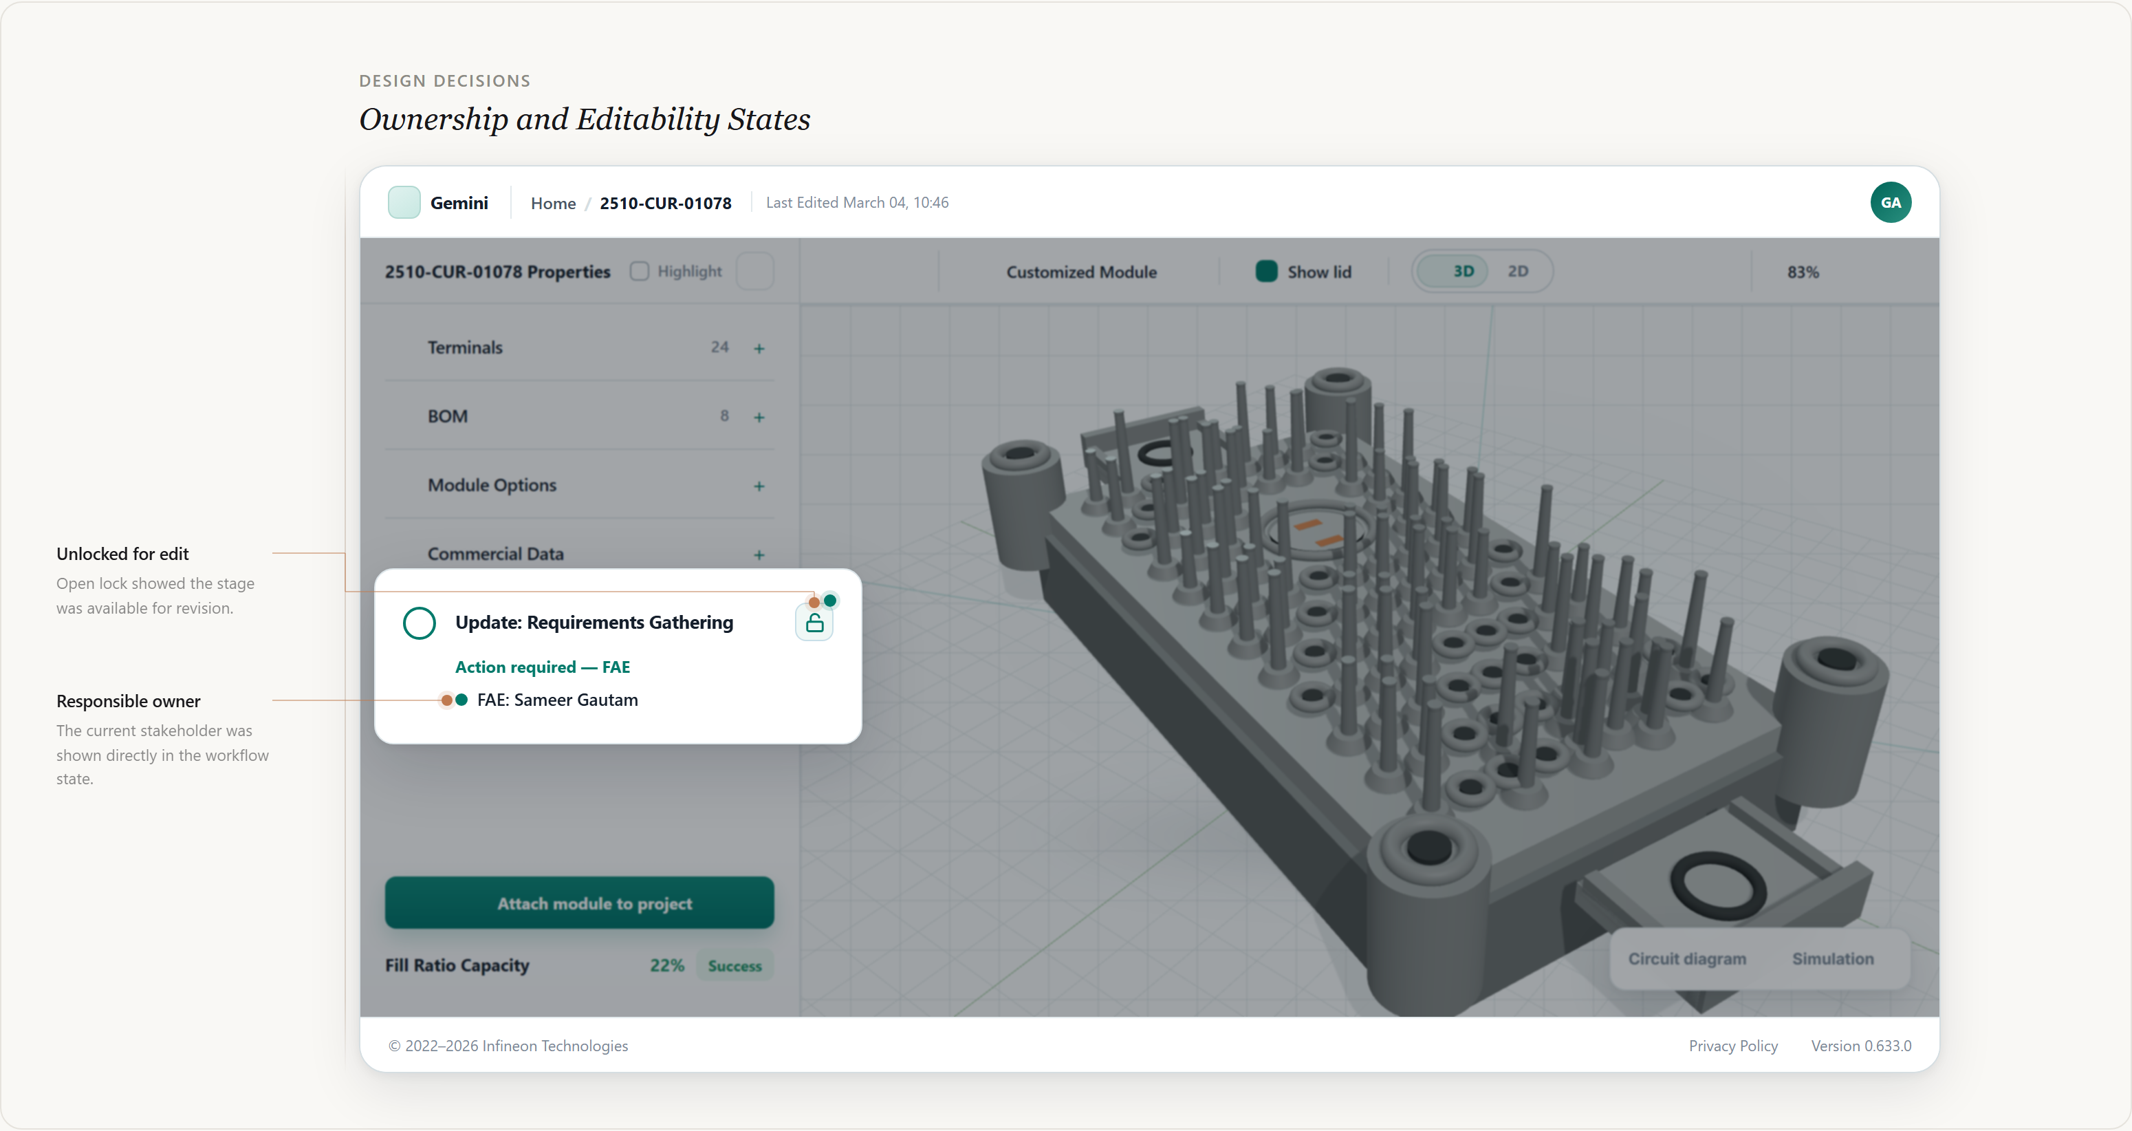The width and height of the screenshot is (2132, 1131).
Task: Expand the Module Options plus
Action: point(759,486)
